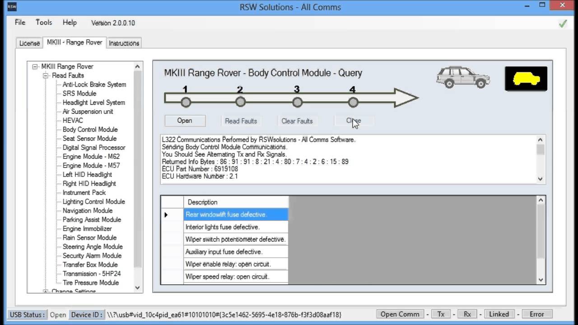Click the green checkmark status icon

click(x=563, y=23)
